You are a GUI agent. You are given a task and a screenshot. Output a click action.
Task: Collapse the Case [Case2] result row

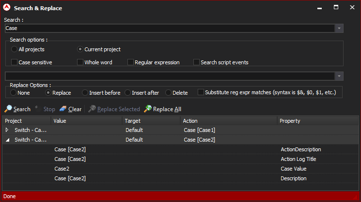(8, 140)
